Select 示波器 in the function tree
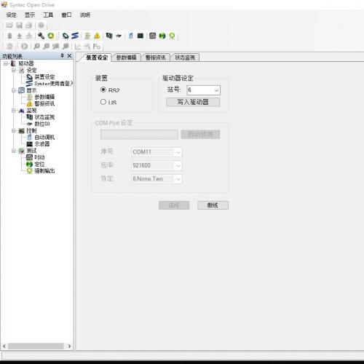Screen dimensions: 364x364 pos(42,144)
